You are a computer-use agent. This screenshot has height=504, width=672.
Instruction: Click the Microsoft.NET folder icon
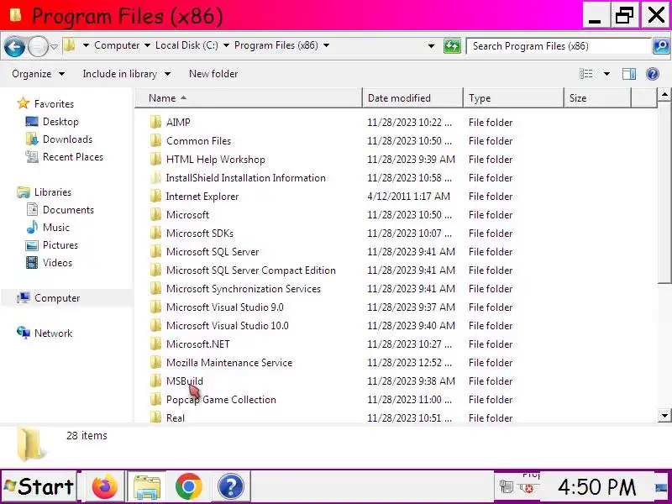[x=155, y=344]
